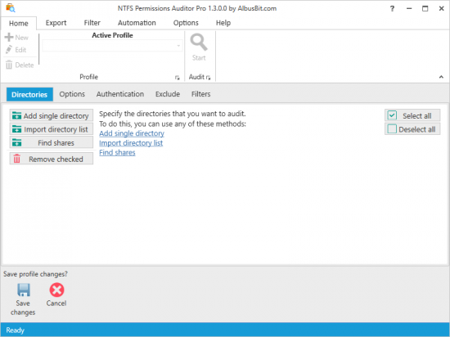Click the red Remove checked trash icon
Viewport: 450px width, 337px height.
pos(17,159)
